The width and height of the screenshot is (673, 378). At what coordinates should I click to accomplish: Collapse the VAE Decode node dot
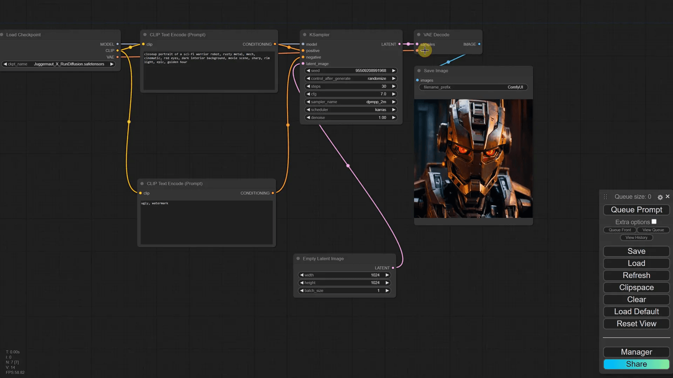(419, 35)
